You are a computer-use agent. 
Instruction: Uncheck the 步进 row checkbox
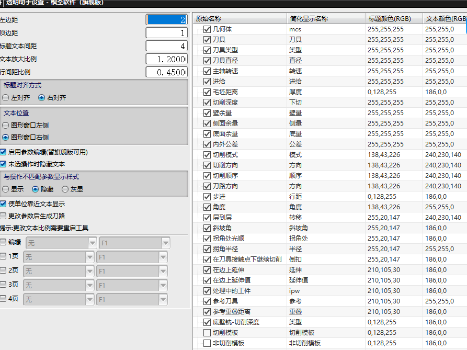coord(207,197)
